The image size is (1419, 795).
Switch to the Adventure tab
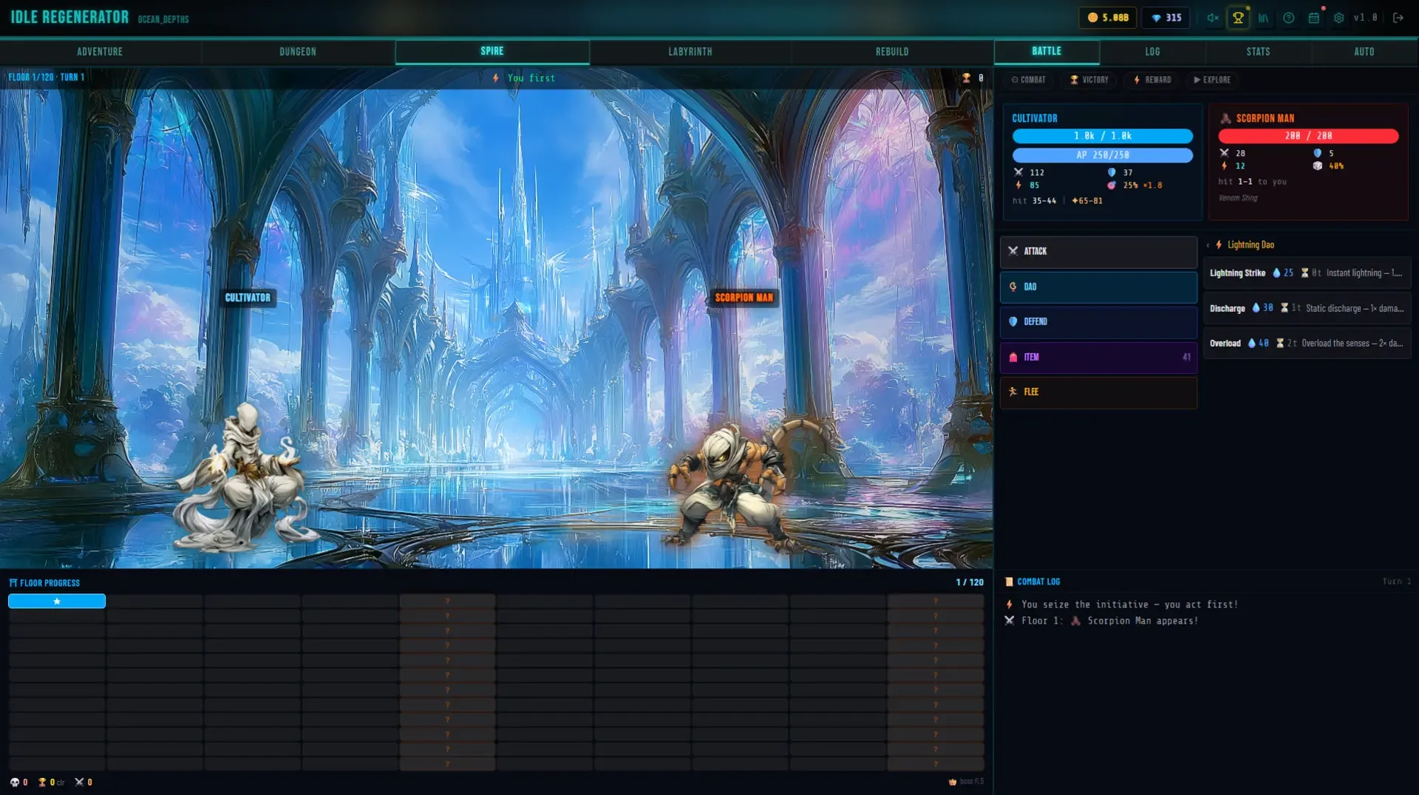pos(100,52)
